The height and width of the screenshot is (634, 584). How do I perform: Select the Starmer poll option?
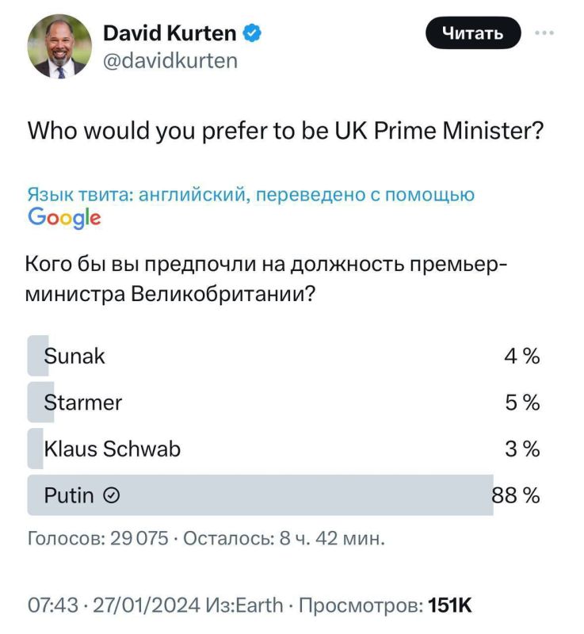83,403
